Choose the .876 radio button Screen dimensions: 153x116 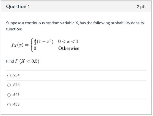pyautogui.click(x=9, y=85)
